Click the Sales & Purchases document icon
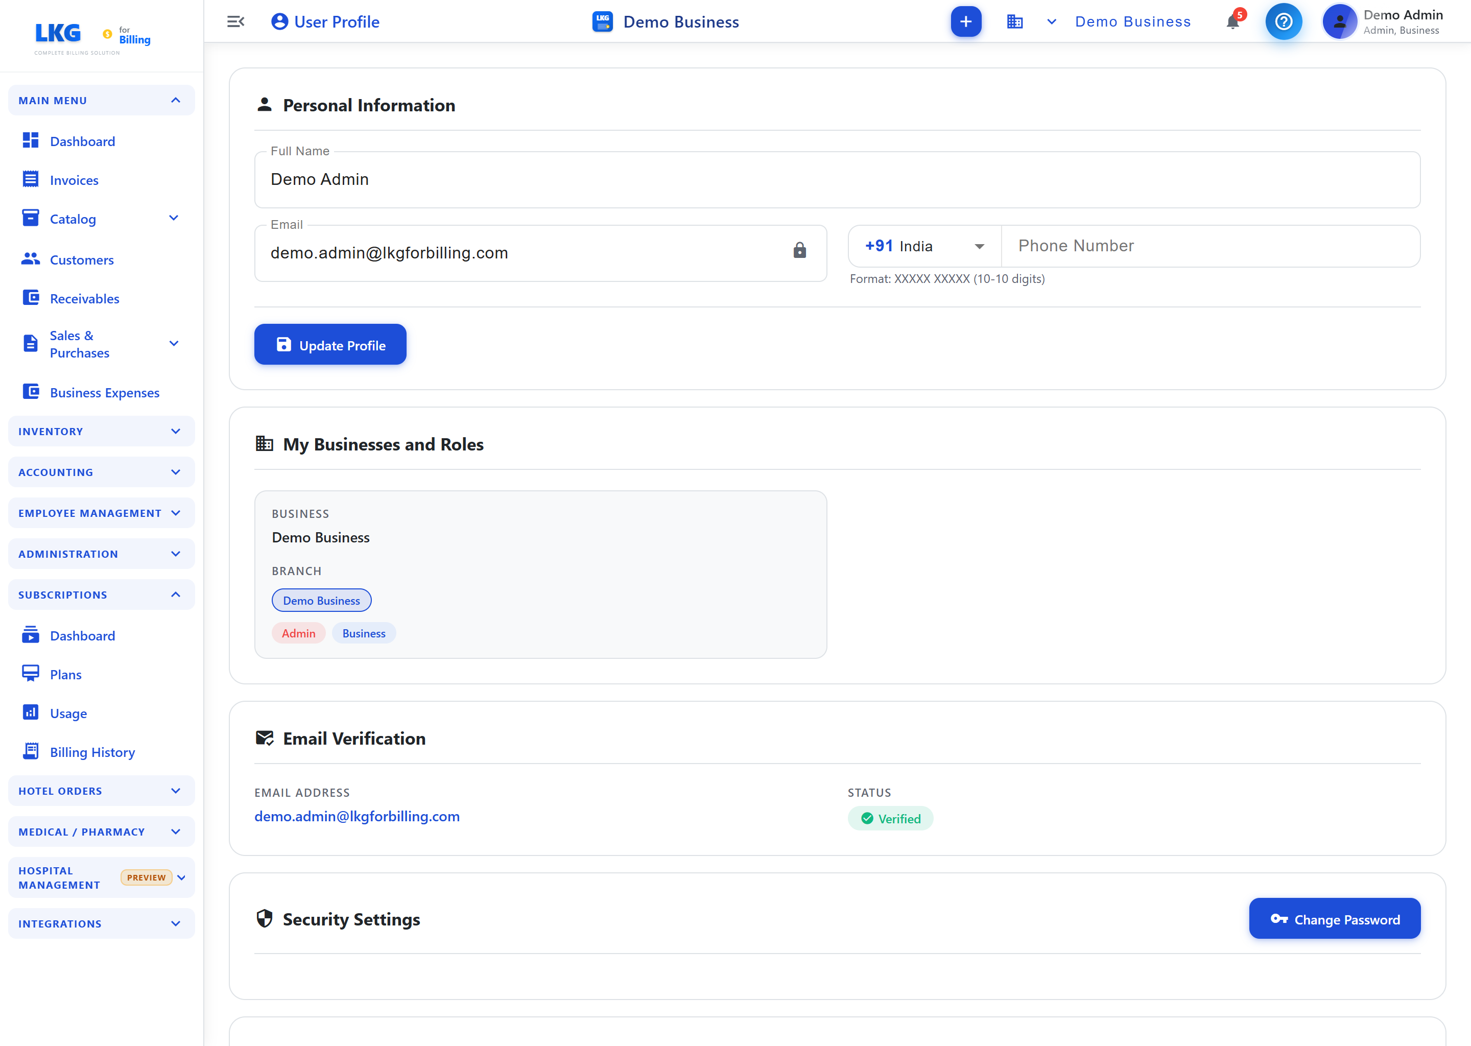This screenshot has width=1471, height=1046. click(x=30, y=343)
